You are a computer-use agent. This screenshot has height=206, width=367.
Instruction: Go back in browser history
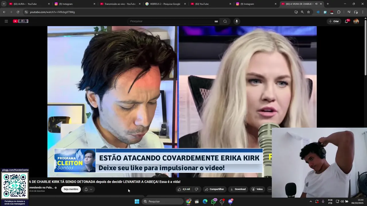point(4,12)
